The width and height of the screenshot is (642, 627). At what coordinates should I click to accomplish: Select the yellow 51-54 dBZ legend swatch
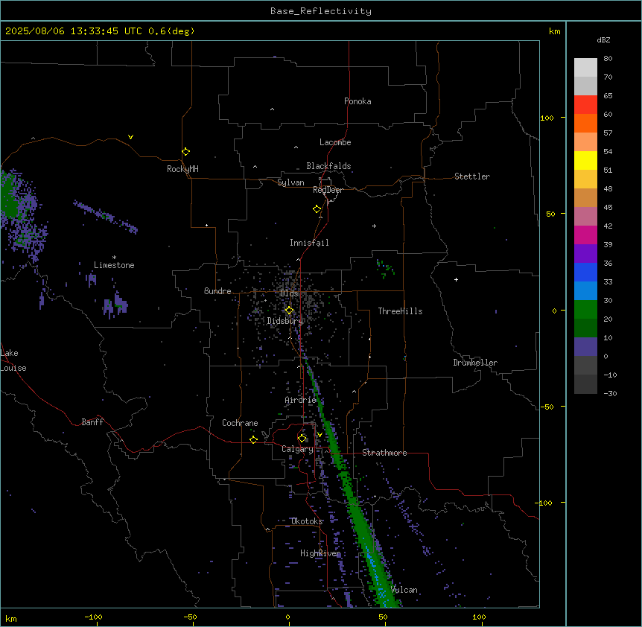pos(585,160)
